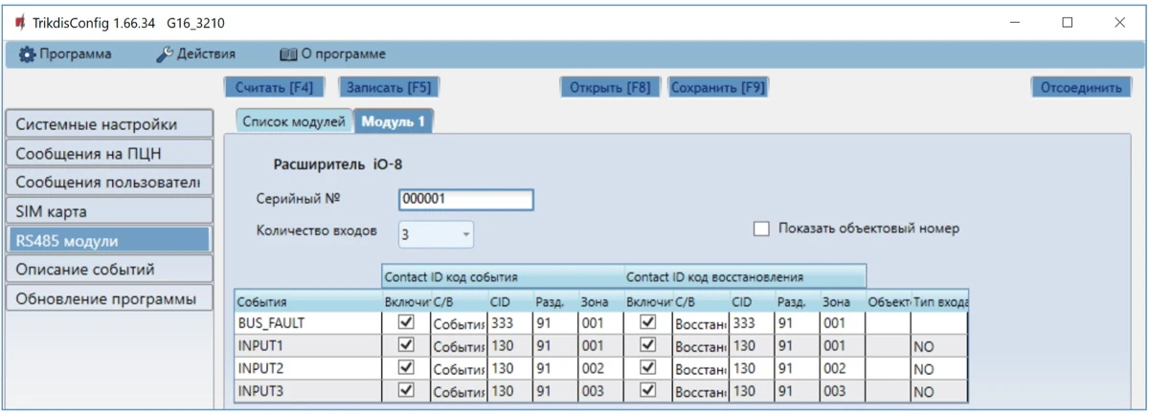Open the О программе menu

(332, 54)
